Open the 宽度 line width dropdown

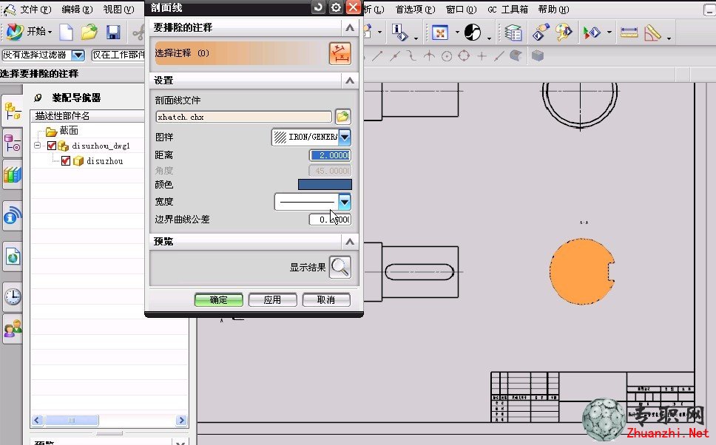[x=344, y=202]
